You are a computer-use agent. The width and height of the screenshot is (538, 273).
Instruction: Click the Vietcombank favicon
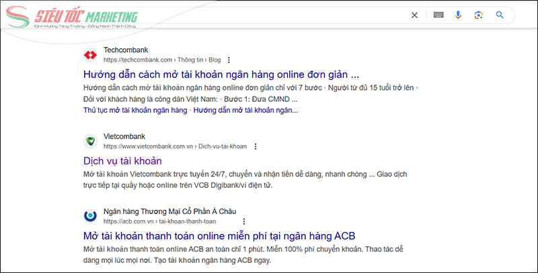click(x=89, y=141)
